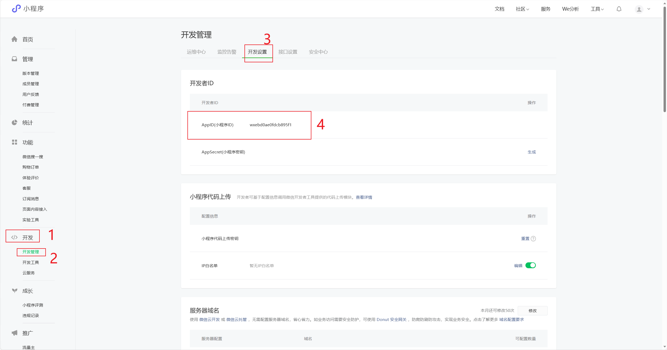This screenshot has width=667, height=350.
Task: Open 客服 in the sidebar
Action: coord(27,188)
